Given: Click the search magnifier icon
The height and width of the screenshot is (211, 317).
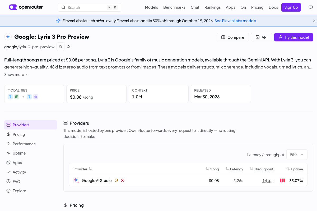Looking at the screenshot, I should coord(63,7).
